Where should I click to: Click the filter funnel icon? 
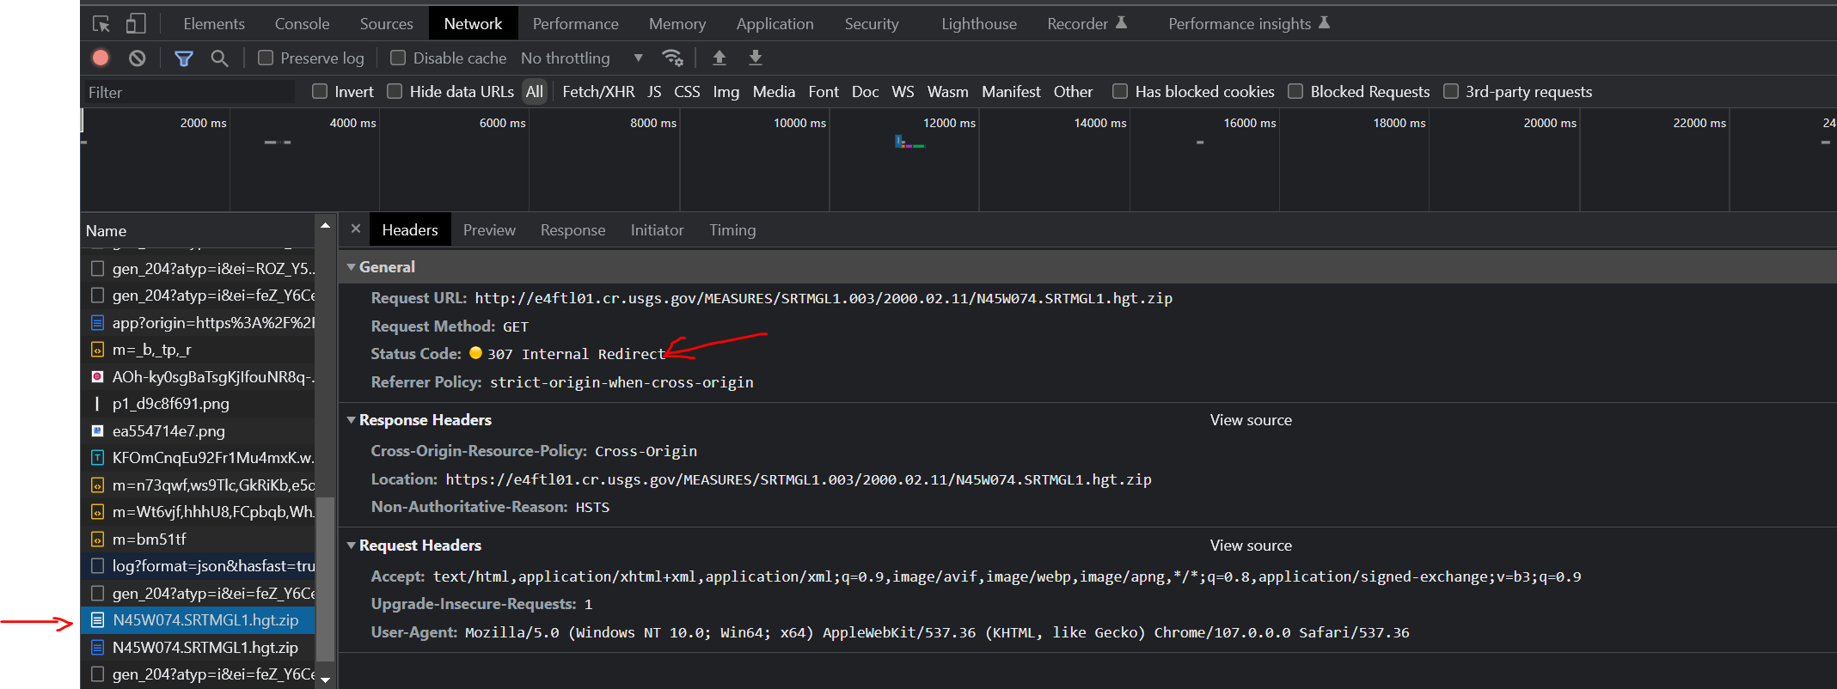183,58
